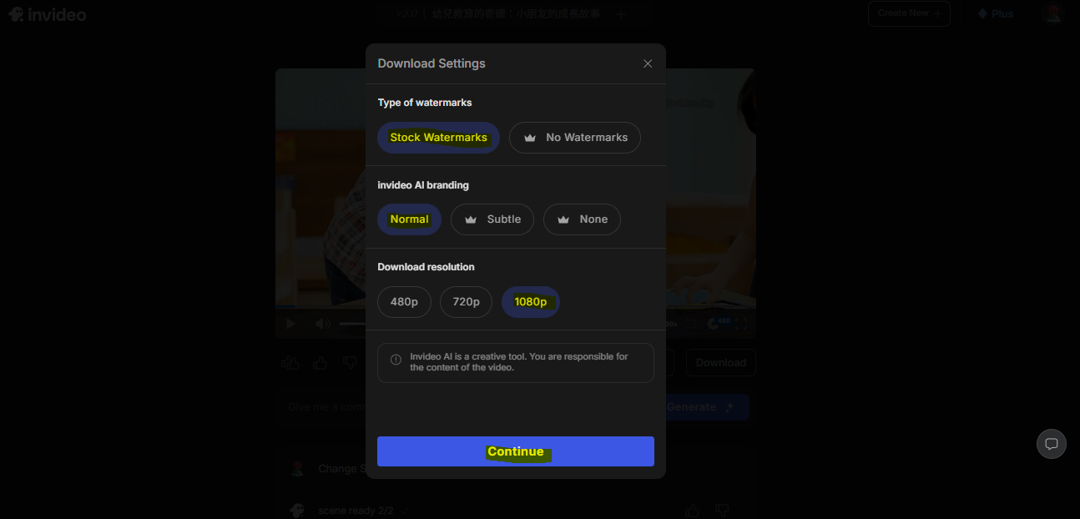
Task: Expand the scene ready 2/2 chevron
Action: [x=404, y=510]
